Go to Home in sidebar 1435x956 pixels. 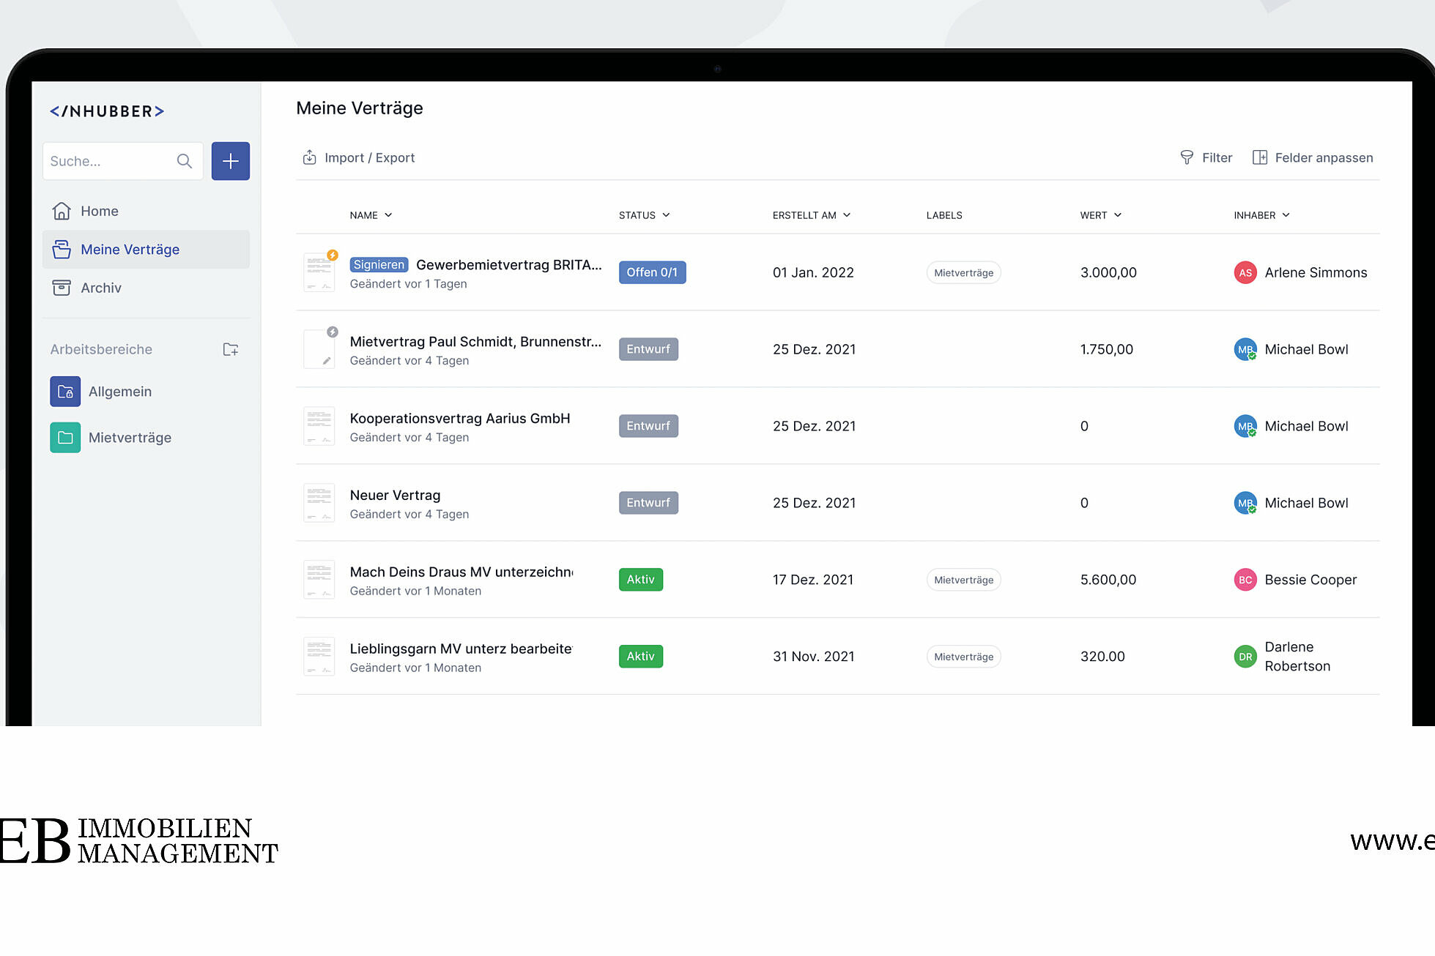click(x=146, y=211)
